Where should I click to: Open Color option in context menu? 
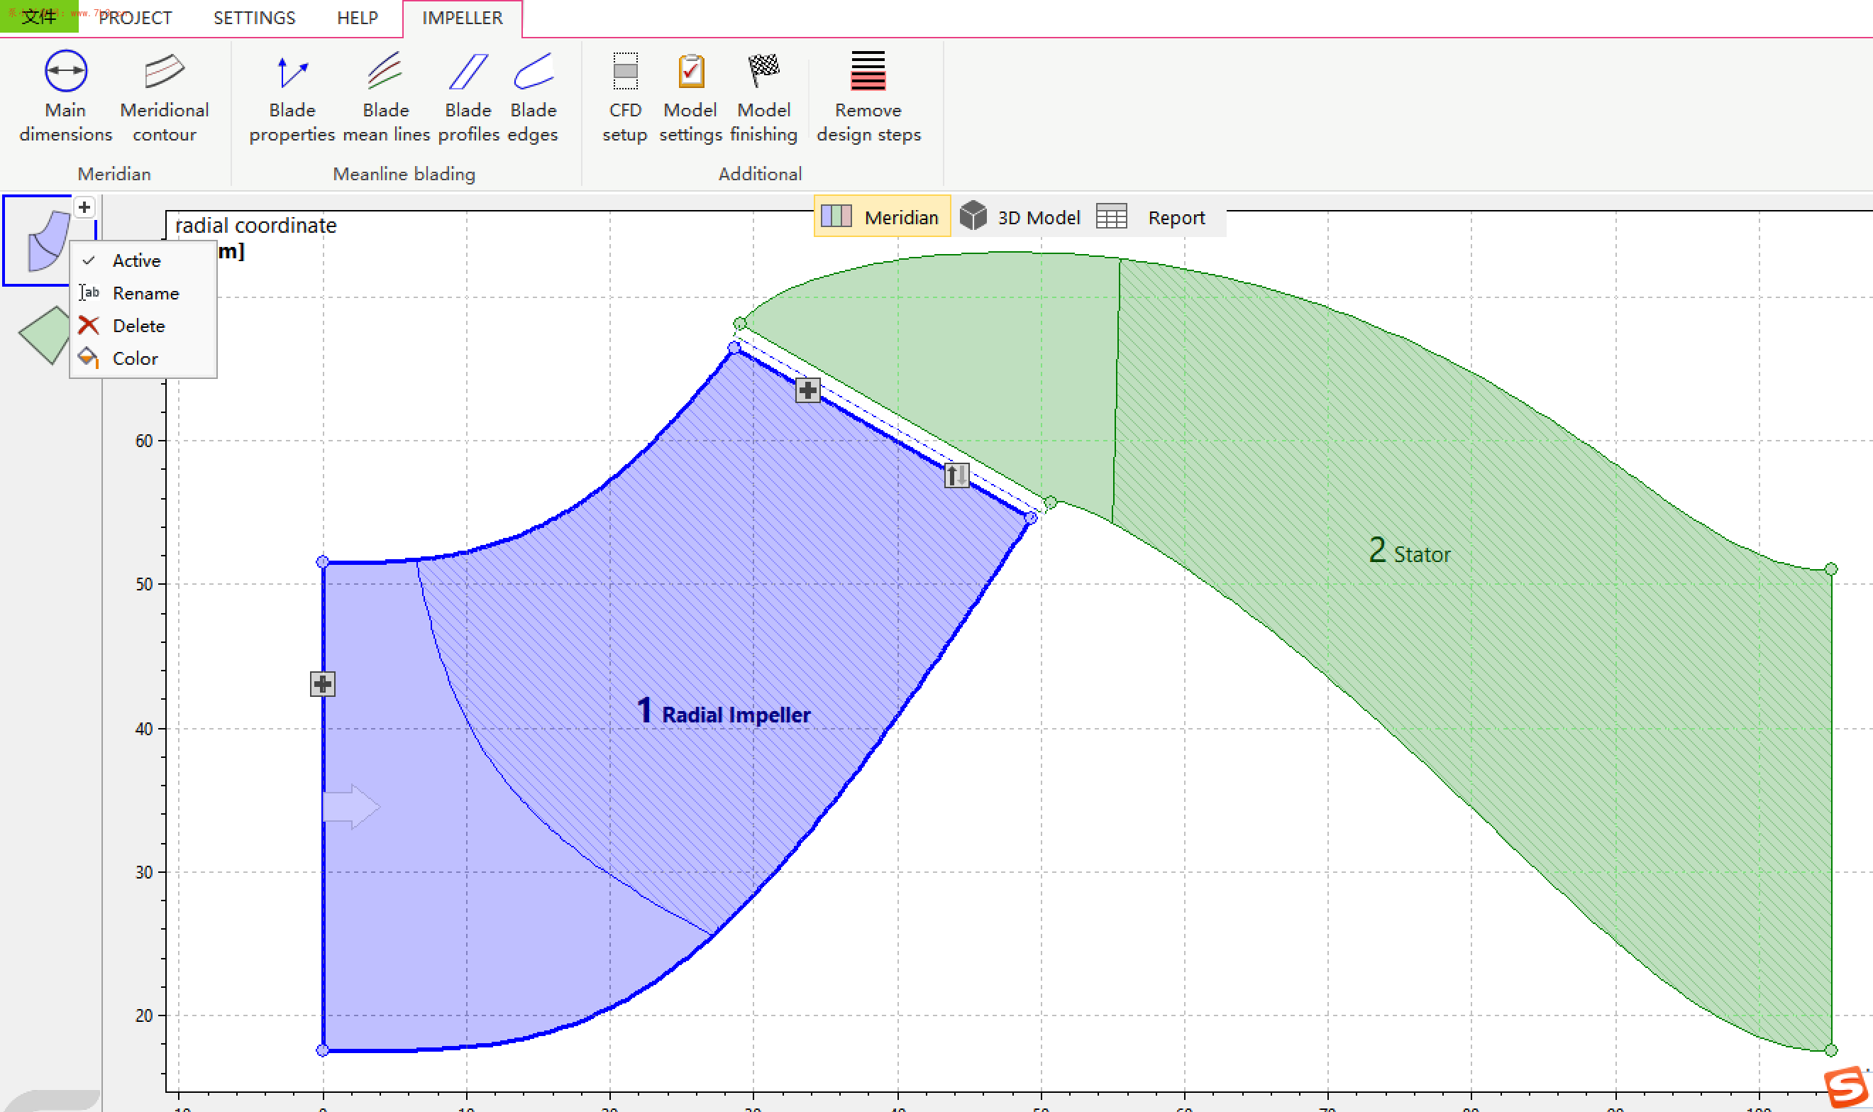[135, 359]
